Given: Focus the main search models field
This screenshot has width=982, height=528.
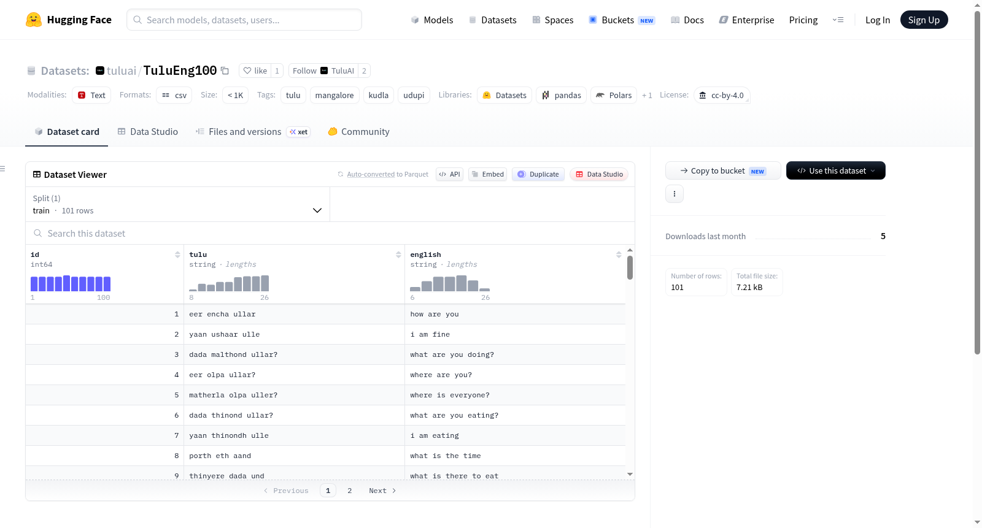Looking at the screenshot, I should 244,20.
